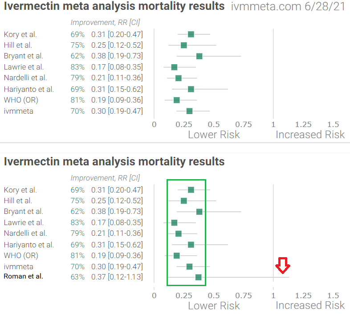
Task: Open Hill et al. study in top chart
Action: click(x=18, y=45)
